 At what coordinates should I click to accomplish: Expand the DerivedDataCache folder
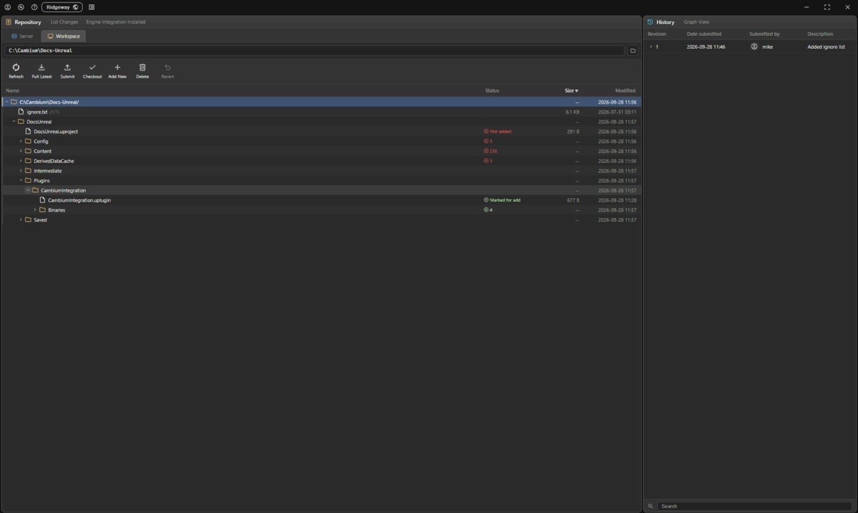[x=21, y=161]
